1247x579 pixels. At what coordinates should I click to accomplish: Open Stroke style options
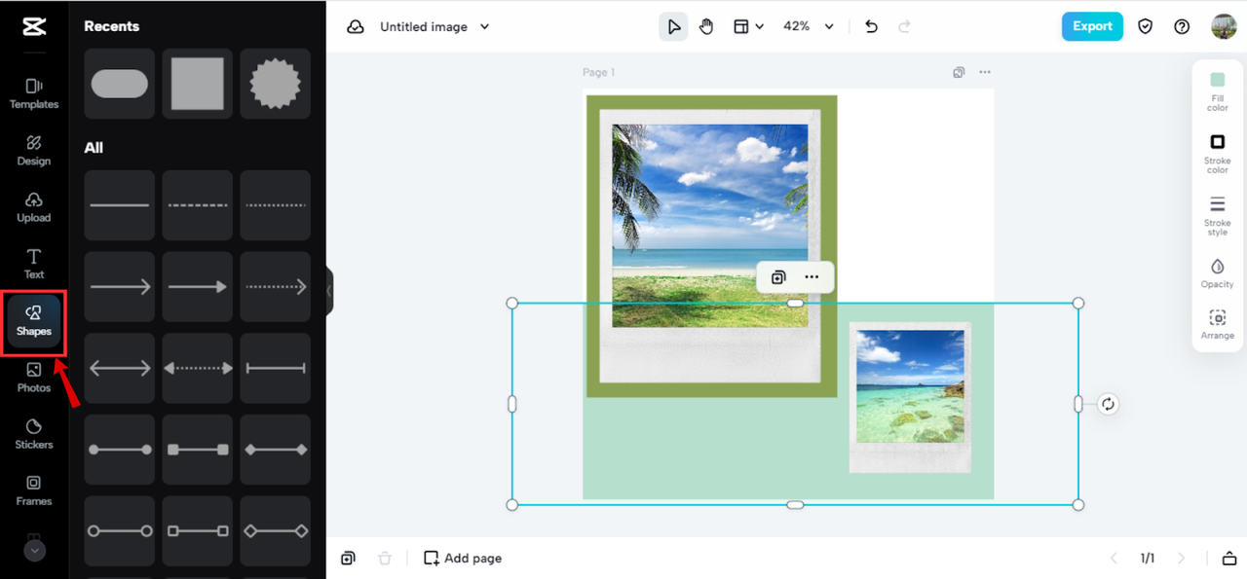click(x=1217, y=215)
